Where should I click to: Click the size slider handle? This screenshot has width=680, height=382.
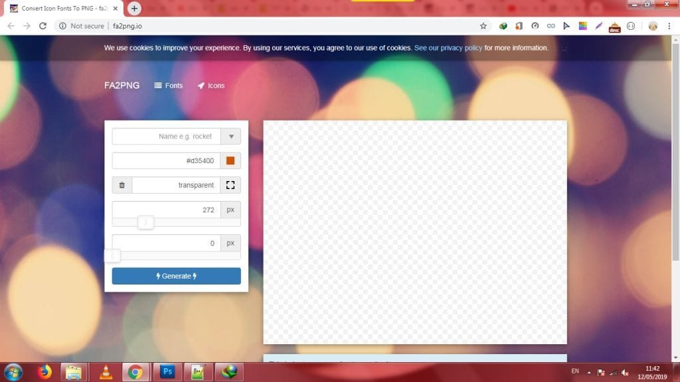point(145,222)
